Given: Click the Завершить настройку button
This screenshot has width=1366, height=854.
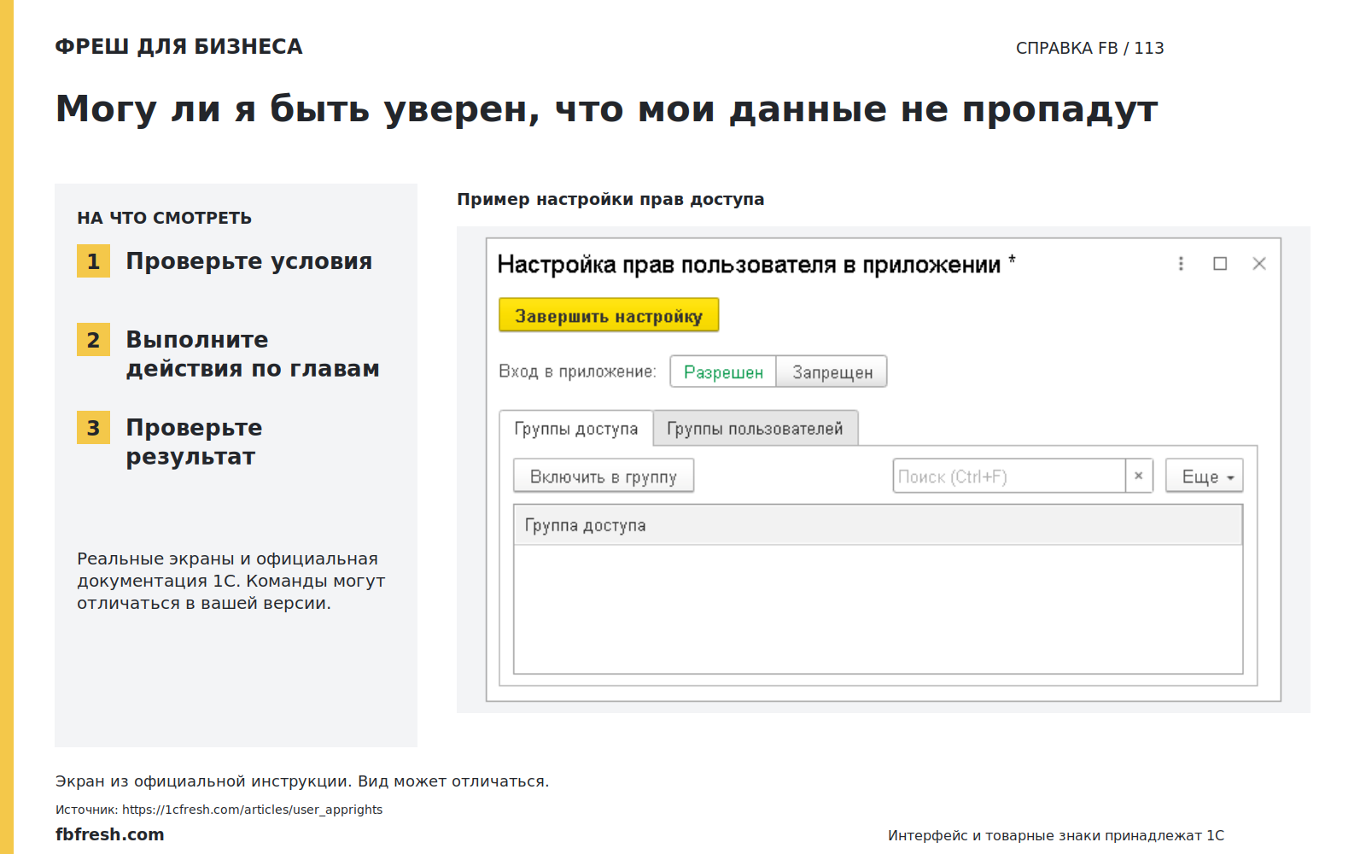Looking at the screenshot, I should tap(609, 315).
